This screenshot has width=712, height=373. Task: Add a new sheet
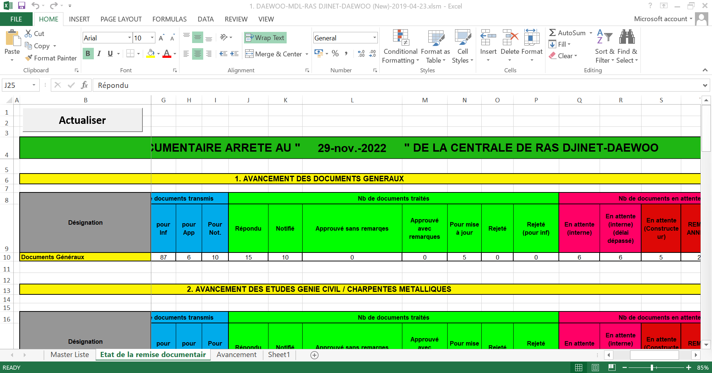pyautogui.click(x=314, y=355)
